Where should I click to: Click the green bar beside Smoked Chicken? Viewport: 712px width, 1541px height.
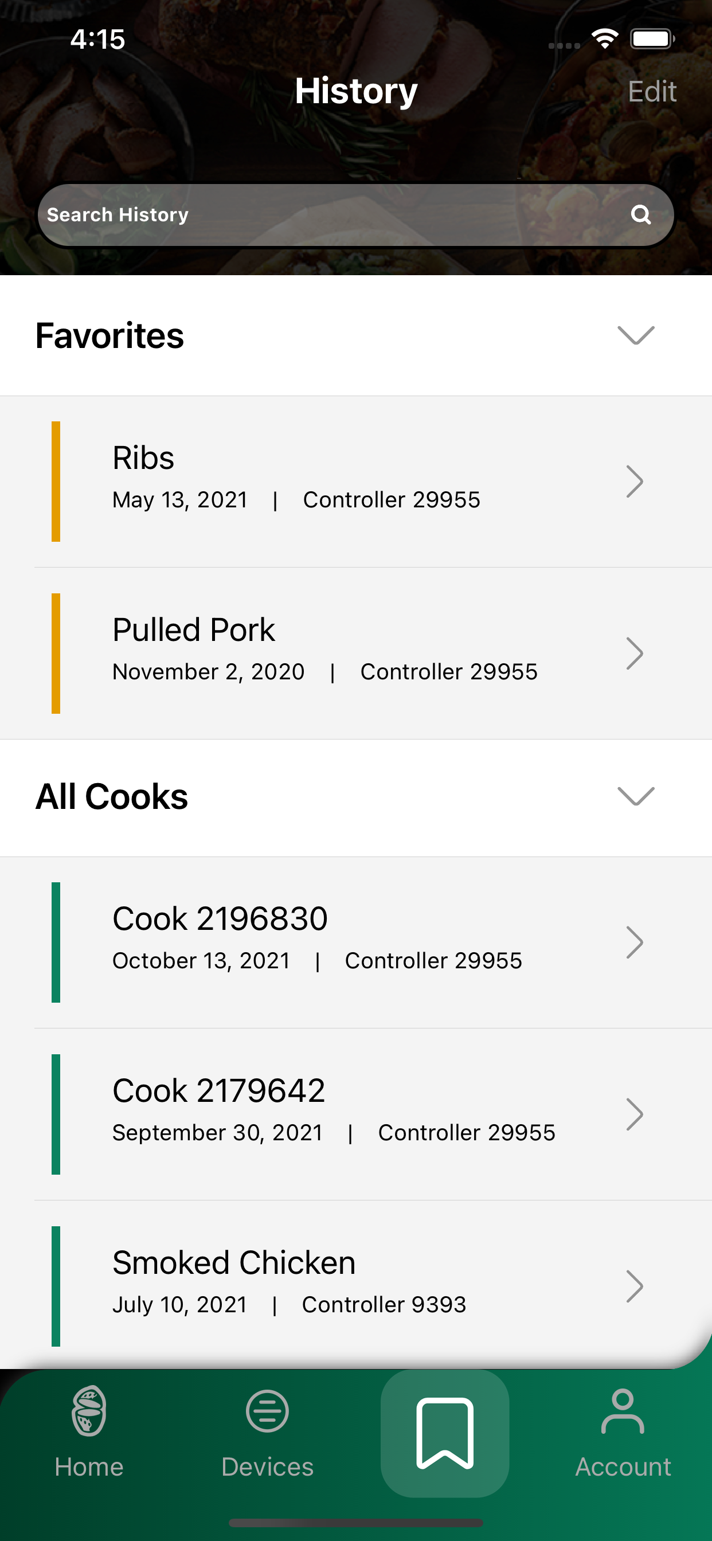56,1286
